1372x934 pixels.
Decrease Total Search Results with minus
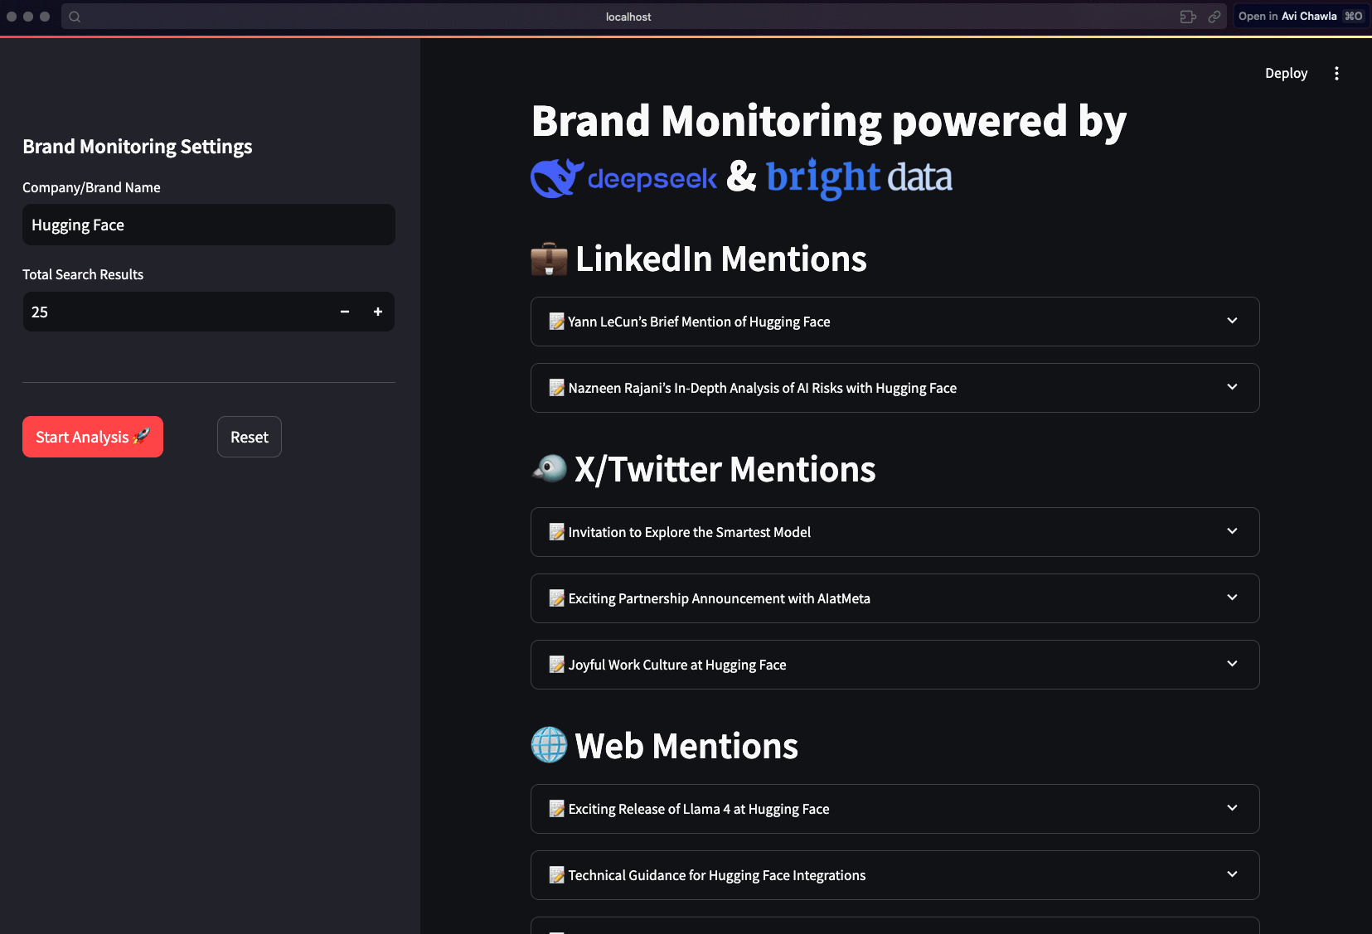345,312
